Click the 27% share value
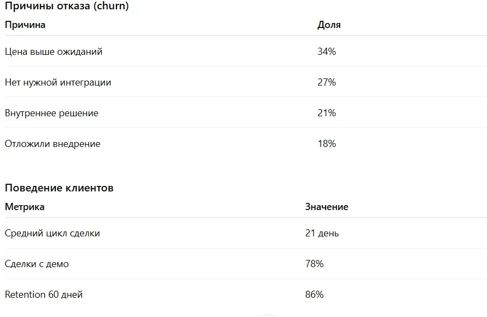The image size is (487, 317). 327,82
